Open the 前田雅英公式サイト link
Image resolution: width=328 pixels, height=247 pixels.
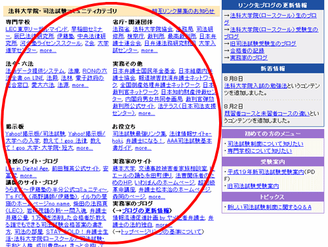75,168
